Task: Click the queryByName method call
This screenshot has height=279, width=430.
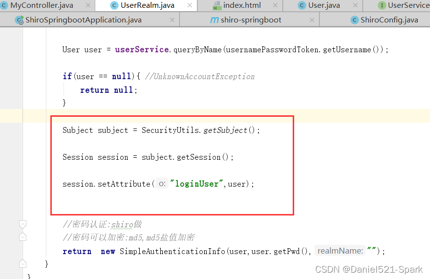Action: click(197, 50)
